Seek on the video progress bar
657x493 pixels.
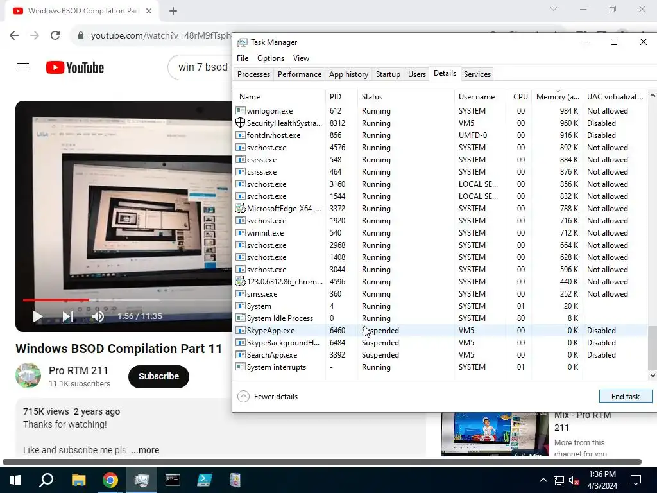(x=128, y=300)
